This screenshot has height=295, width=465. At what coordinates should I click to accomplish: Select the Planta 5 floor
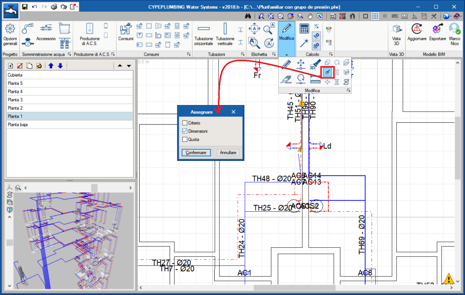[x=70, y=83]
